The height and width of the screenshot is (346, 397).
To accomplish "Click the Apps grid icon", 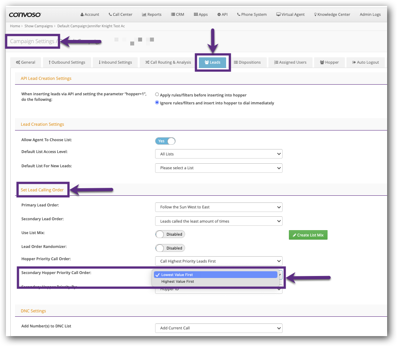I will [x=196, y=15].
